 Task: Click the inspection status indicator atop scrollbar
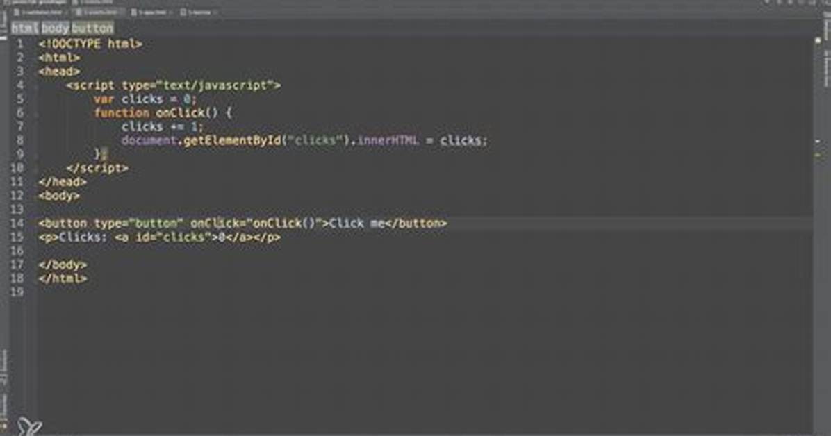click(x=818, y=41)
